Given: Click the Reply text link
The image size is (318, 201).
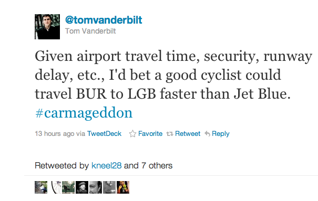Looking at the screenshot, I should 221,134.
